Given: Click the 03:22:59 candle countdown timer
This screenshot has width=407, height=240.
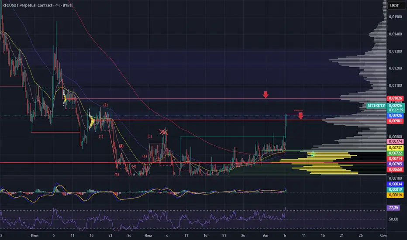Looking at the screenshot, I should pos(395,110).
